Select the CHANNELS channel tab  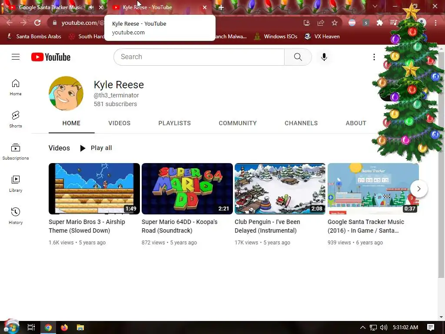tap(301, 123)
